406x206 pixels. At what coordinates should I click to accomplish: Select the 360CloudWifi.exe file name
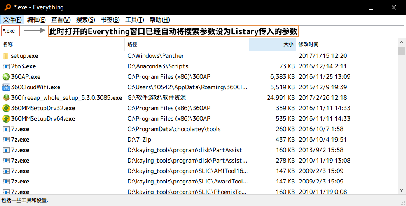point(36,88)
